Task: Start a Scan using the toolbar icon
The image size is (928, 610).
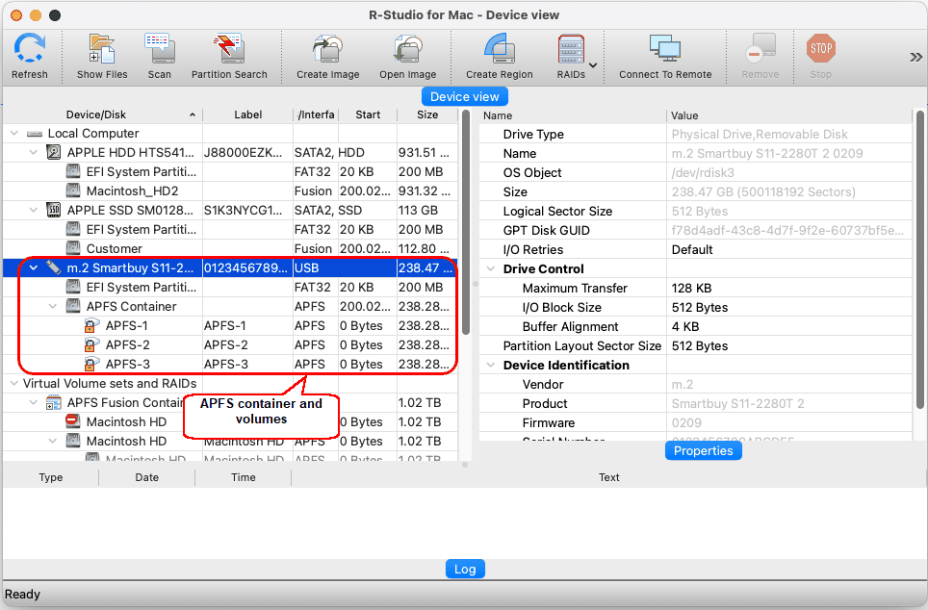Action: tap(159, 48)
